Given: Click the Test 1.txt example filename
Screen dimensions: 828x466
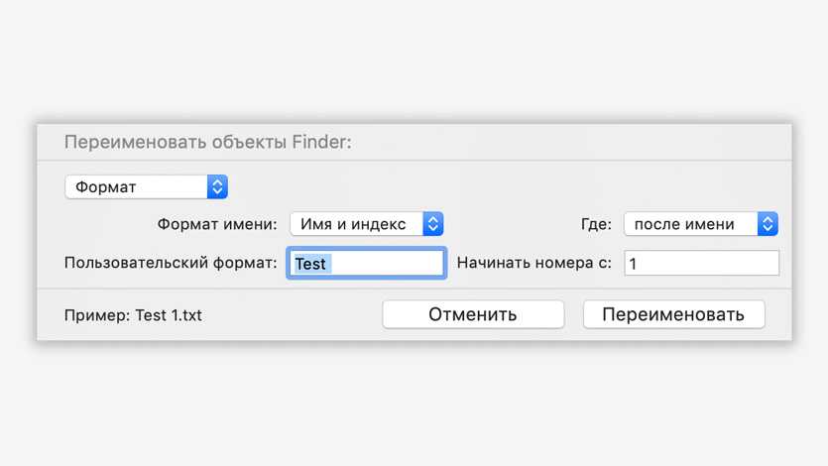Looking at the screenshot, I should (x=170, y=315).
